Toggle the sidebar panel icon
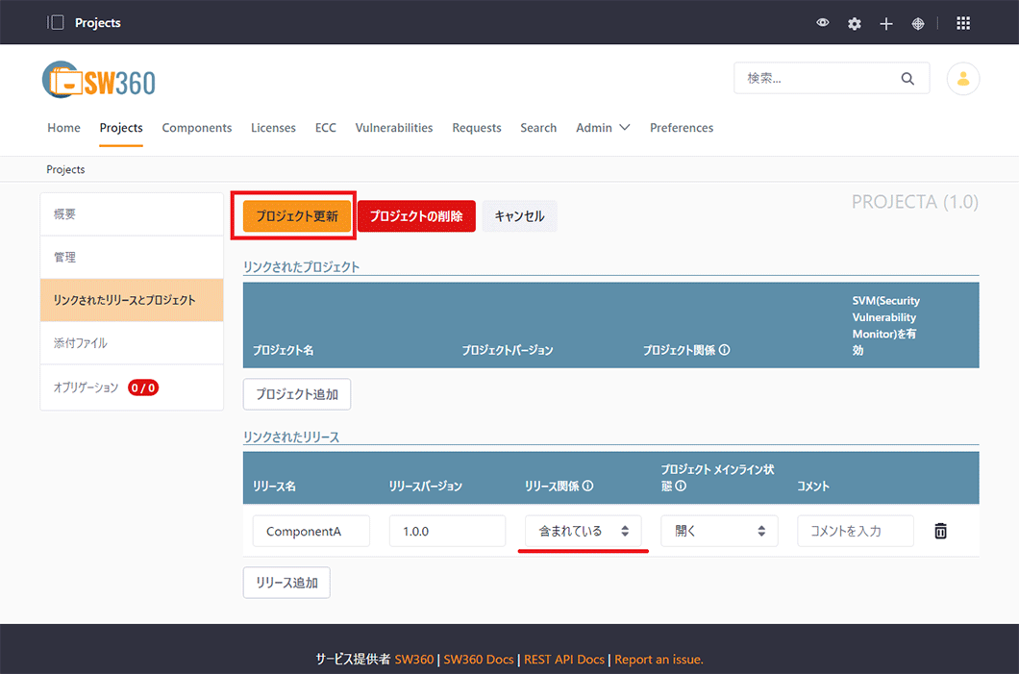Image resolution: width=1019 pixels, height=674 pixels. coord(56,22)
